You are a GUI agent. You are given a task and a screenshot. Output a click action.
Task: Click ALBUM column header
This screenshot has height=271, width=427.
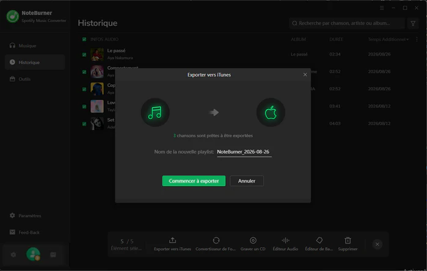(x=298, y=39)
